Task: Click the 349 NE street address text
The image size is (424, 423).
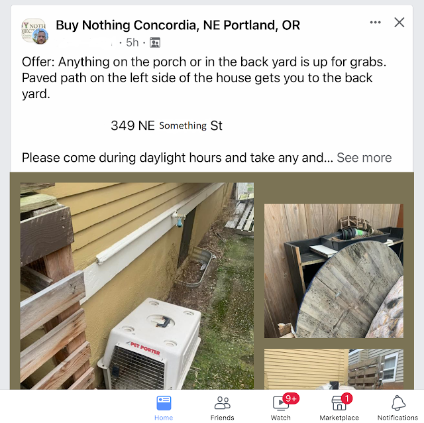Action: [166, 125]
